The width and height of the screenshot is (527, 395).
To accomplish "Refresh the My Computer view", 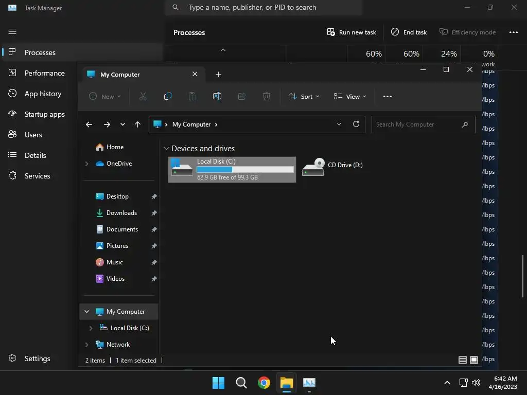I will pyautogui.click(x=356, y=124).
